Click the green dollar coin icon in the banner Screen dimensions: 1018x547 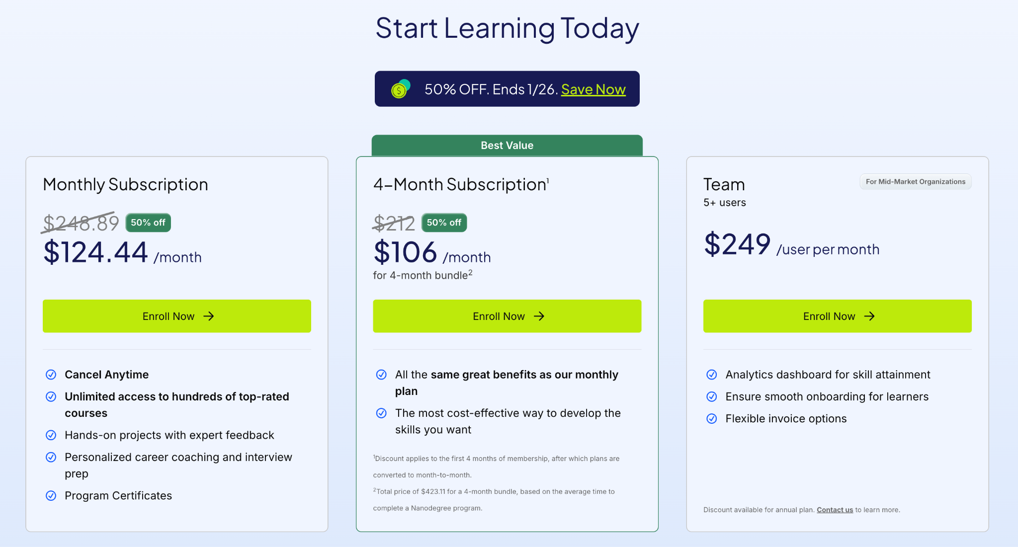(399, 89)
